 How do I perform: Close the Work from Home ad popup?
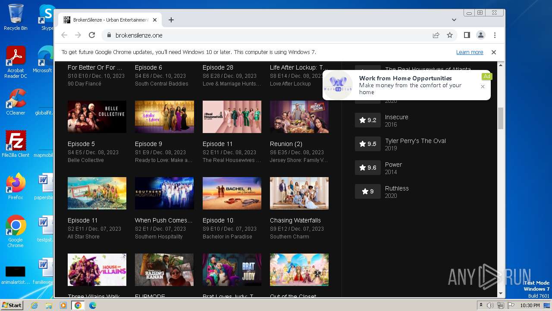coord(483,86)
